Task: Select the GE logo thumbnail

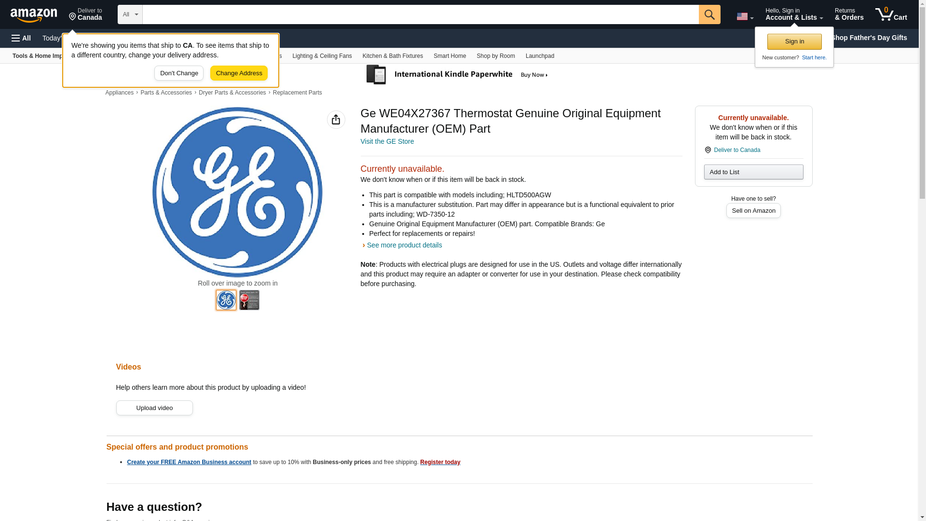Action: point(226,300)
